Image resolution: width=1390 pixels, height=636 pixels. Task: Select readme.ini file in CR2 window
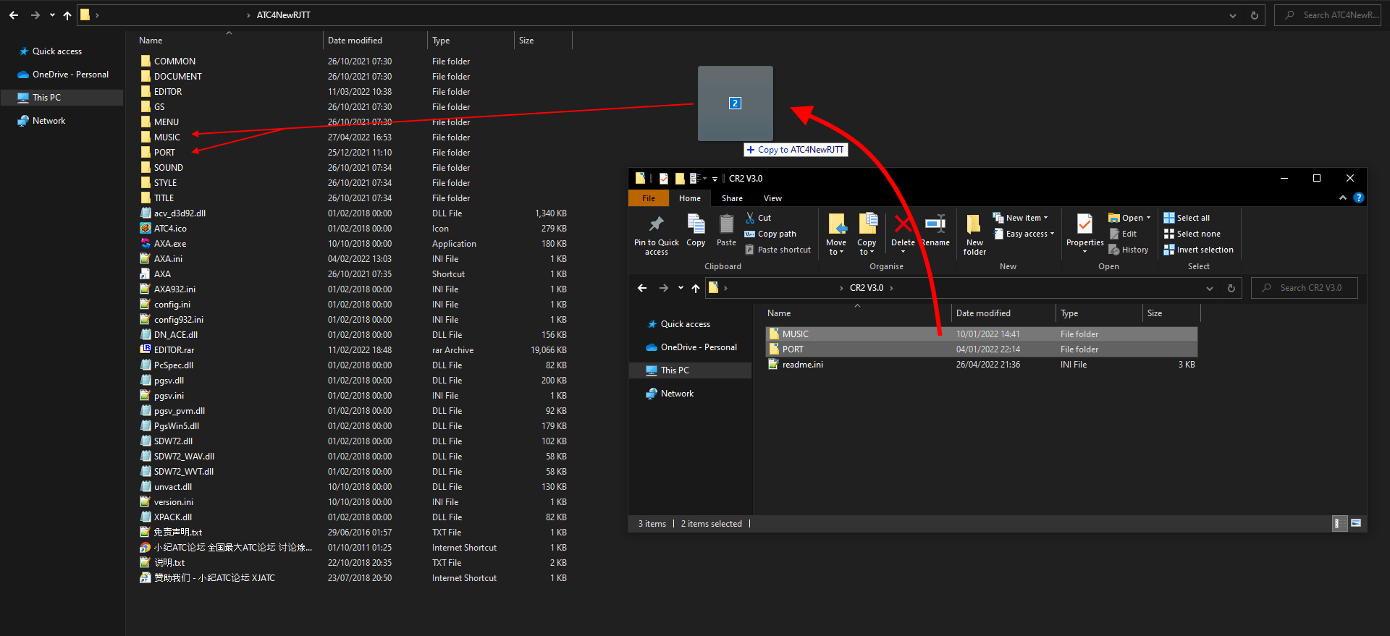802,365
